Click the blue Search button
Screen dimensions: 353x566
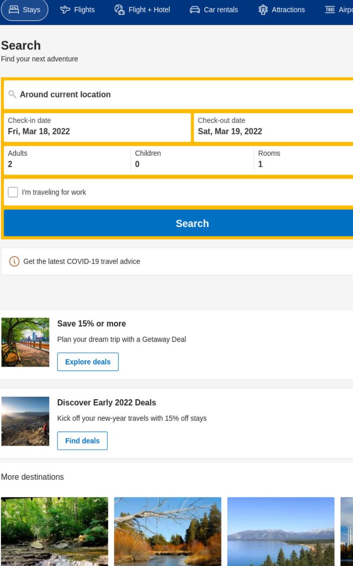(178, 223)
